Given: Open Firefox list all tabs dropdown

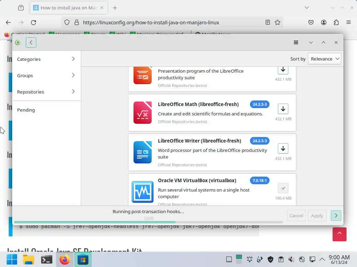Looking at the screenshot, I should coord(307,8).
